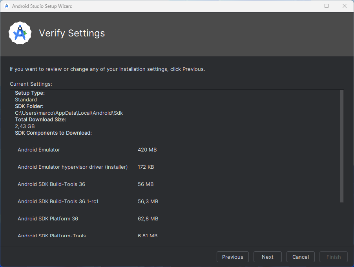Click the Next button
Screen dimensions: 354x267
coord(267,257)
